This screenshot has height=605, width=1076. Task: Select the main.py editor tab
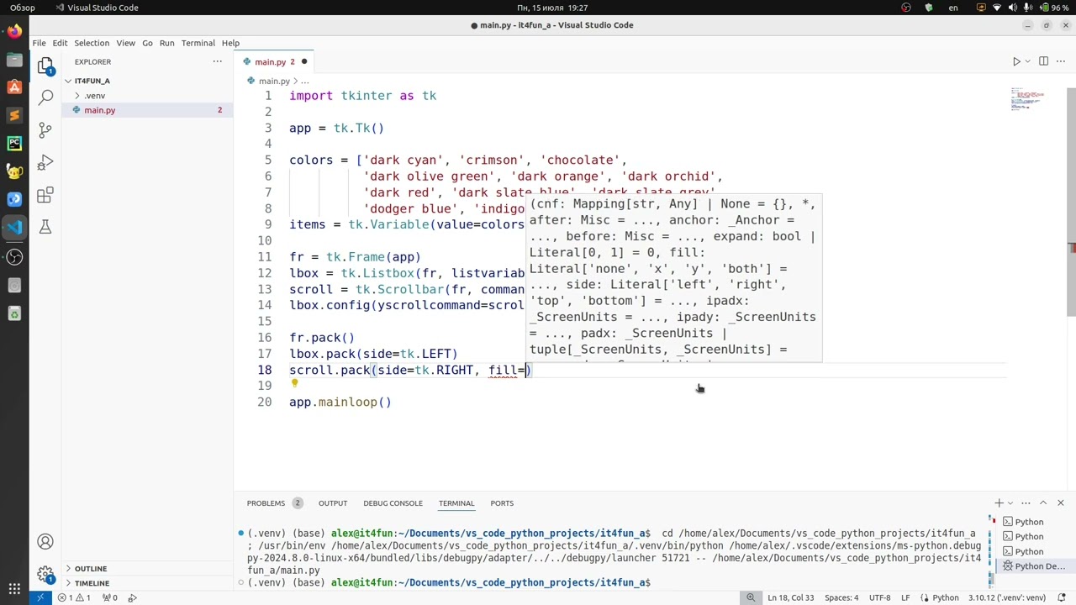point(276,61)
